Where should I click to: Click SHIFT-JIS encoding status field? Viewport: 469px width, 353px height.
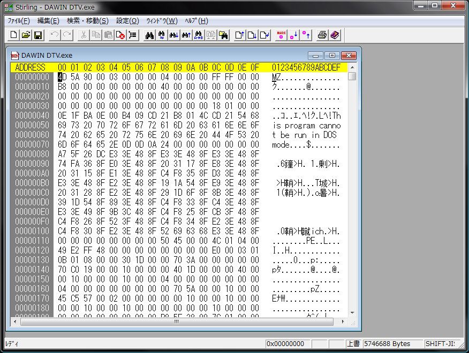click(x=440, y=344)
